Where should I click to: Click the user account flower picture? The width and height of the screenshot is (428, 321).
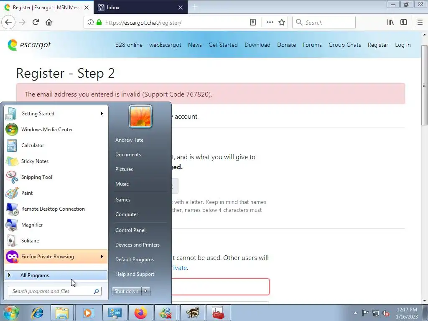coord(140,116)
